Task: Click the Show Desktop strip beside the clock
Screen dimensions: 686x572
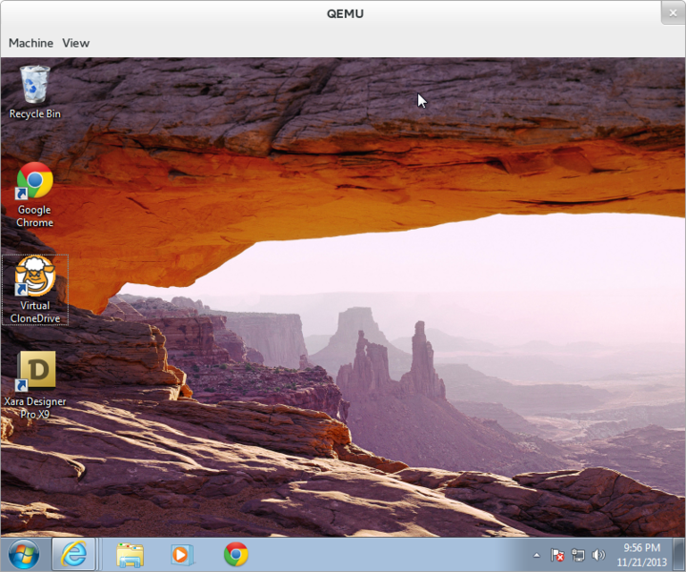Action: tap(680, 555)
